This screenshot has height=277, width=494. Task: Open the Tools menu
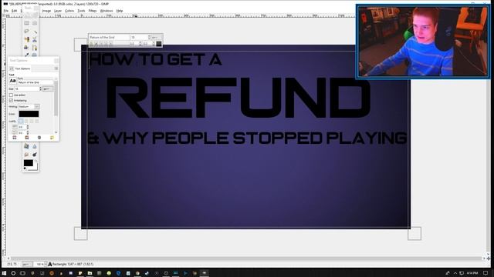pyautogui.click(x=81, y=11)
